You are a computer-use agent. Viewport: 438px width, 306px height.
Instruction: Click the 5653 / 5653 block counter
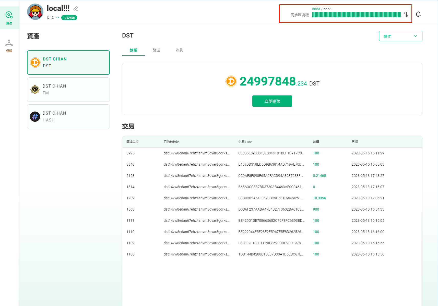click(x=322, y=9)
